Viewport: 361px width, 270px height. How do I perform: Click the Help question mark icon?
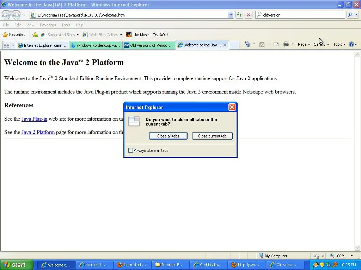click(x=351, y=44)
